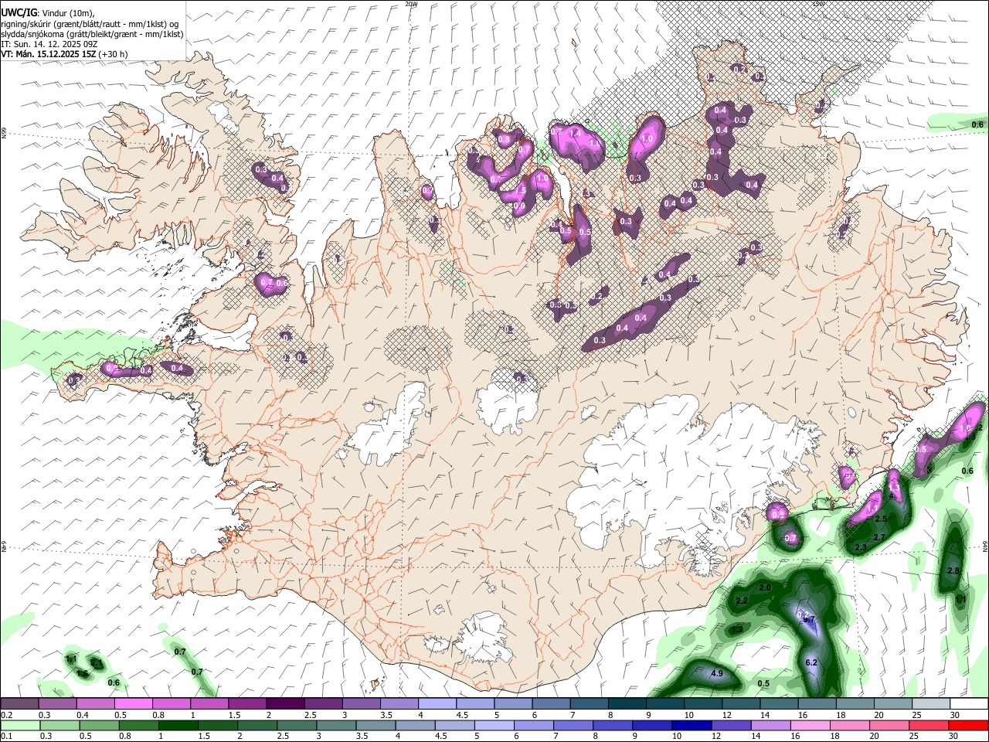Pick the bright magenta 0.5–0.8 snow scale swatch

134,703
